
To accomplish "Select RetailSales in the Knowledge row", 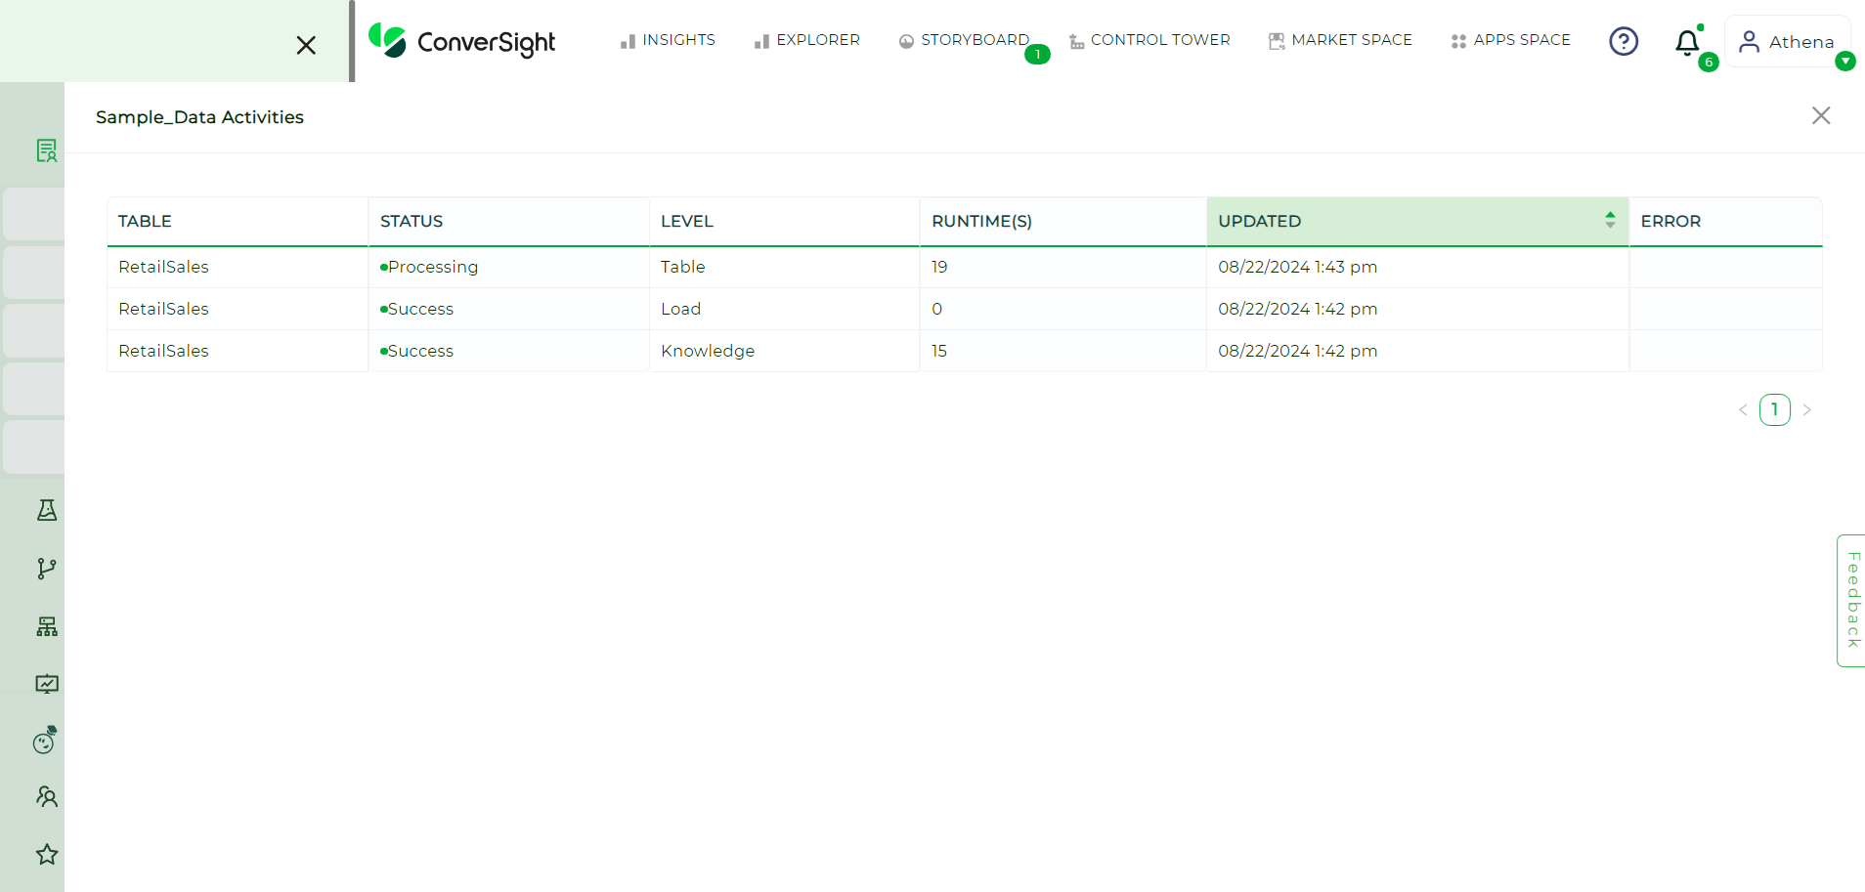I will tap(163, 351).
